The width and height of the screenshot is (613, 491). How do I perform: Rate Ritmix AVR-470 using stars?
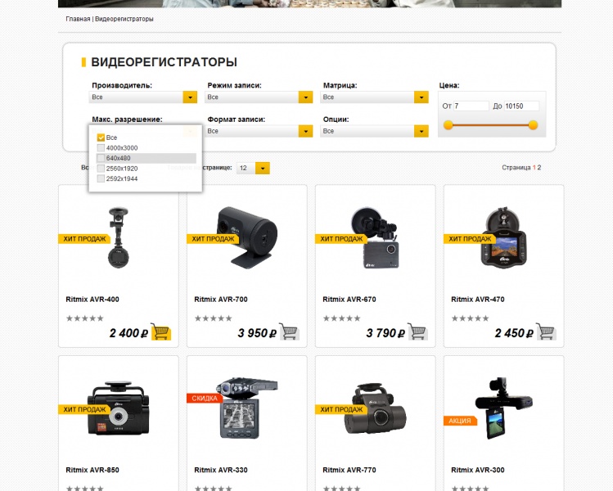[470, 318]
